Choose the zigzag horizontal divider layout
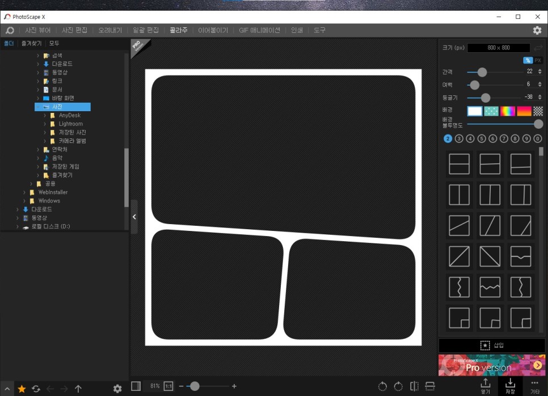The height and width of the screenshot is (396, 548). click(x=490, y=287)
